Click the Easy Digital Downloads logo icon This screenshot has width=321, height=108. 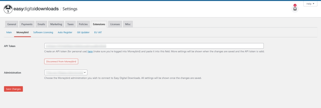[x=8, y=9]
